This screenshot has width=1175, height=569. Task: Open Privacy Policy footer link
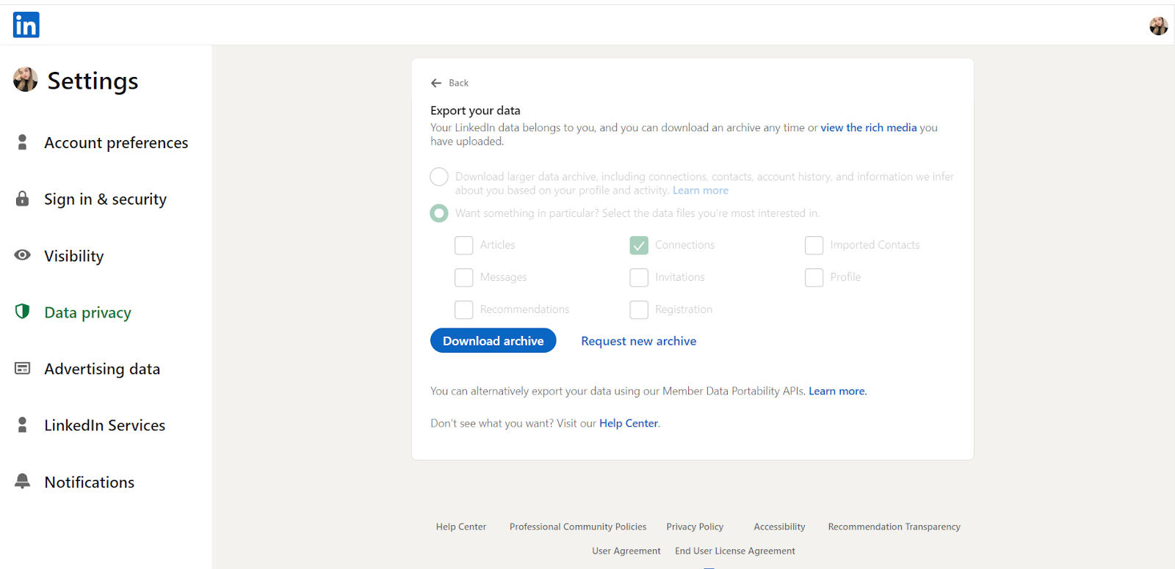pyautogui.click(x=695, y=526)
